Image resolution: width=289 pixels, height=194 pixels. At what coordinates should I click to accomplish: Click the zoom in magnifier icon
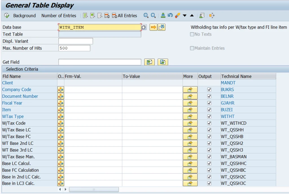click(153, 16)
